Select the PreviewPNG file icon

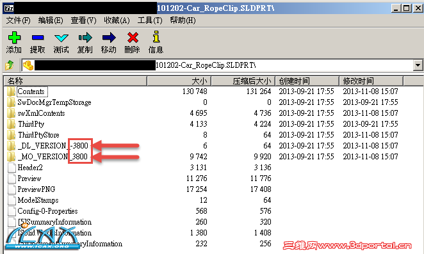12,189
